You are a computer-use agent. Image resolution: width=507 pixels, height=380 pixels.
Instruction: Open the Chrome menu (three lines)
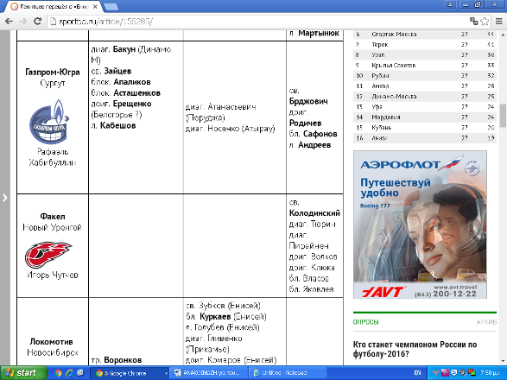click(x=499, y=22)
